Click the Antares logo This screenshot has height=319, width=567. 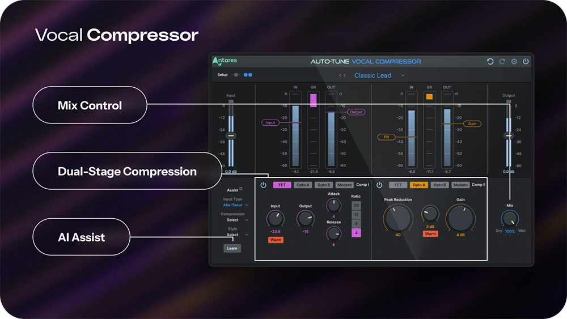coord(225,61)
